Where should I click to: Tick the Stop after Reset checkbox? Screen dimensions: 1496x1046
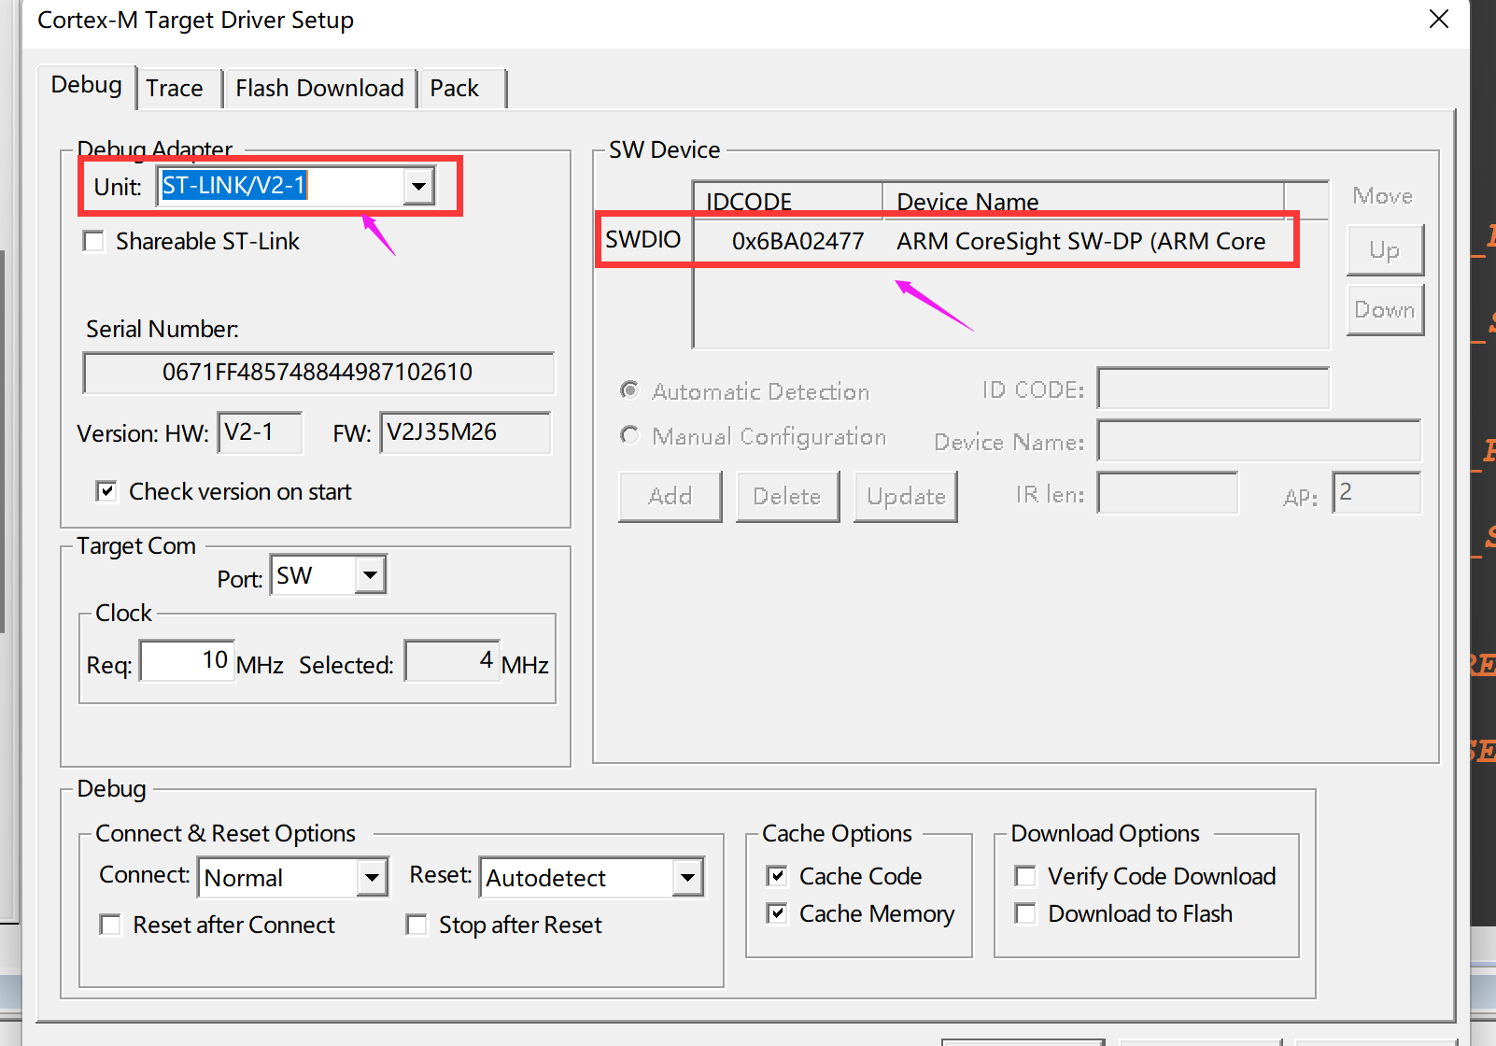(417, 925)
